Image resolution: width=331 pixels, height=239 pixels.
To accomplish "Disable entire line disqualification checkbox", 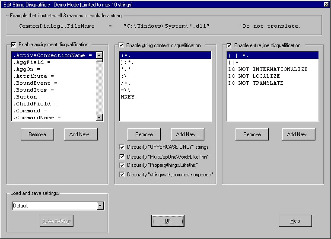I will 229,45.
